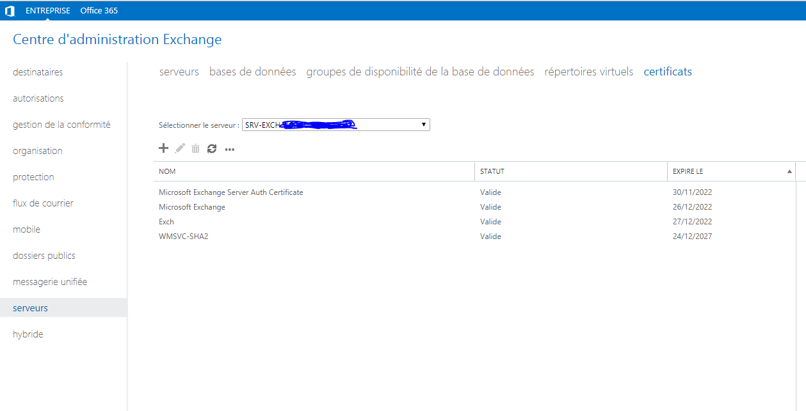Click the 26/12/2022 expiry date cell

(692, 206)
